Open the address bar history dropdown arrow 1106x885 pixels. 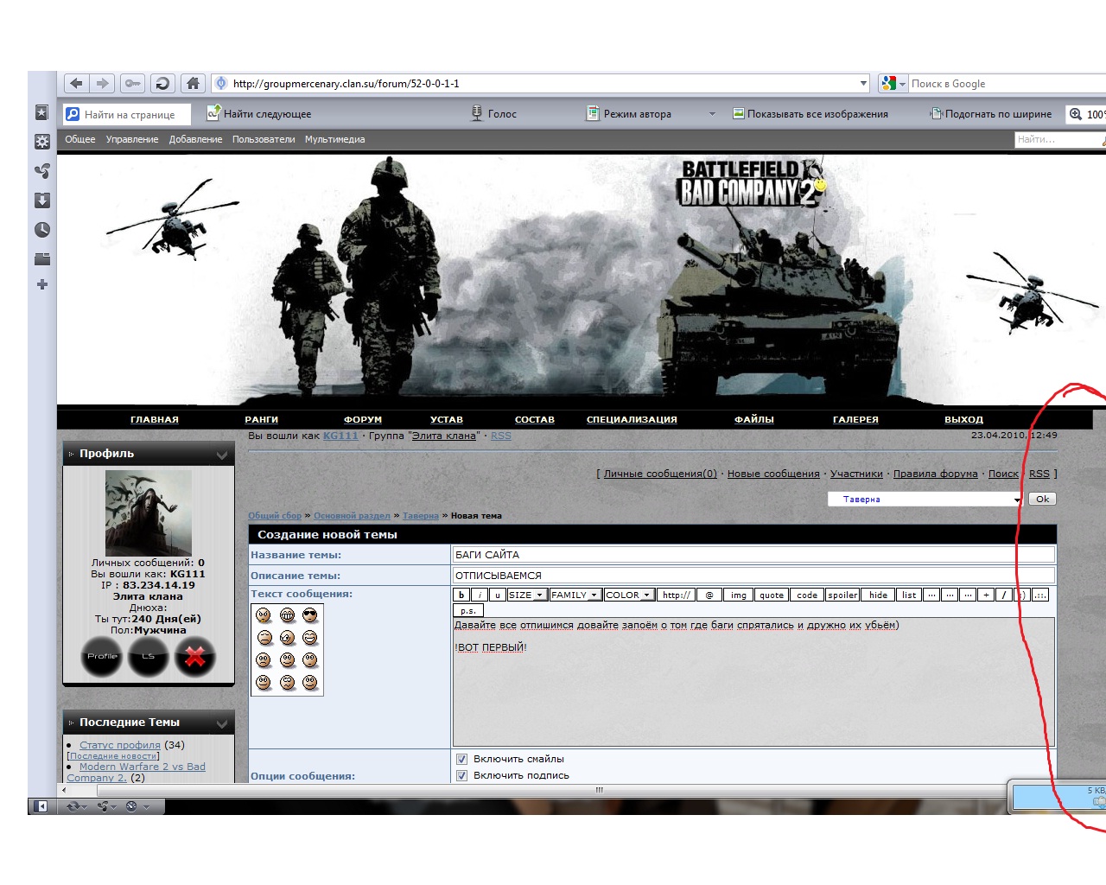(x=863, y=84)
